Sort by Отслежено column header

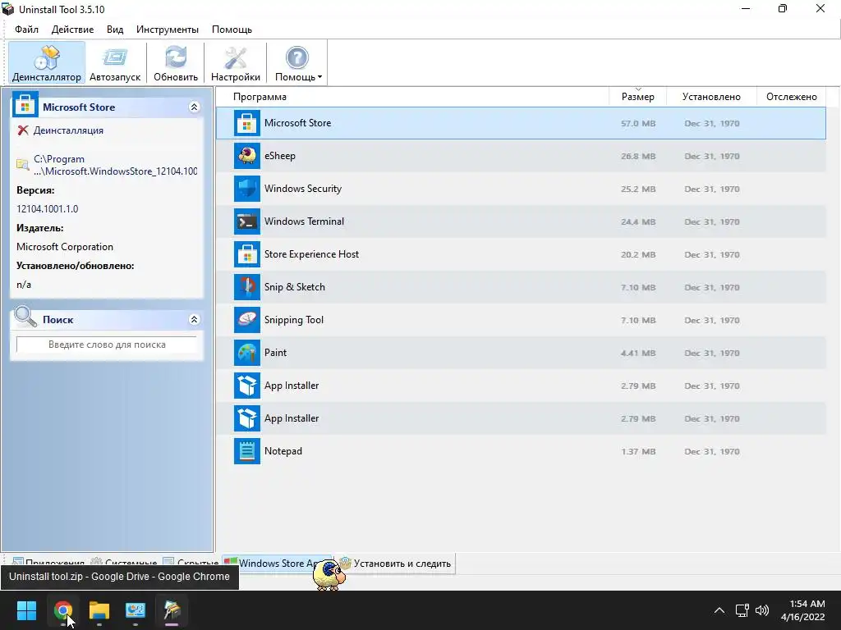click(791, 97)
